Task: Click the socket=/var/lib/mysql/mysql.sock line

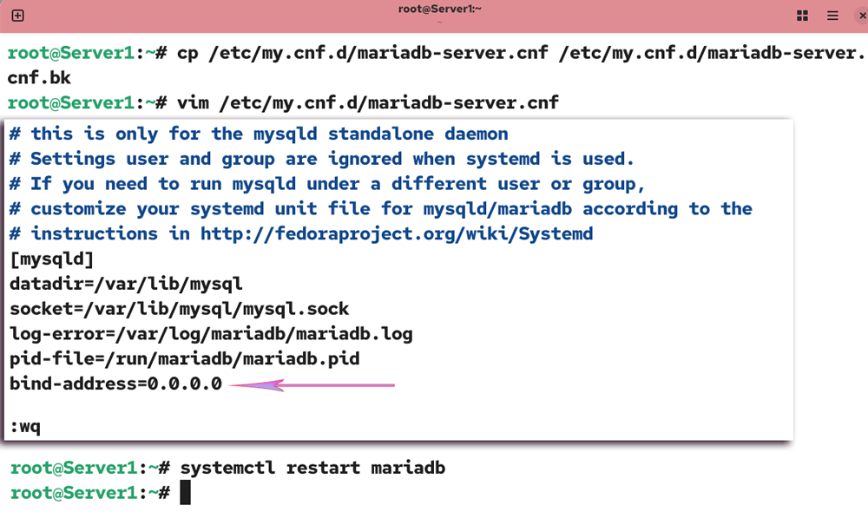Action: 180,309
